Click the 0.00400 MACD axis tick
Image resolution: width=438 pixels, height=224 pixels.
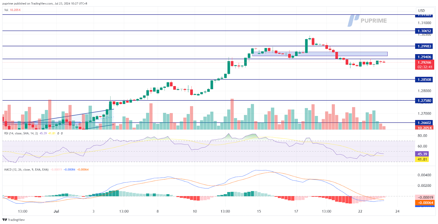(424, 175)
